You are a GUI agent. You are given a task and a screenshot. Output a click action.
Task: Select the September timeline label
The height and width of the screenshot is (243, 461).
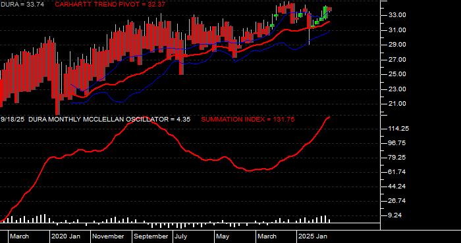coord(151,236)
